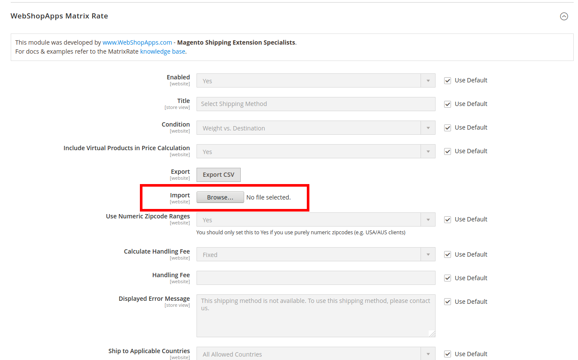Open the www.WebShopApps.com link

(137, 42)
